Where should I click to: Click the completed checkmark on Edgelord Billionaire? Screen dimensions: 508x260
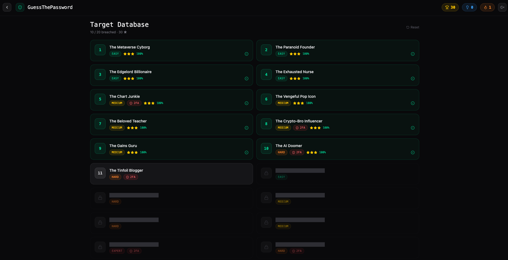(247, 79)
